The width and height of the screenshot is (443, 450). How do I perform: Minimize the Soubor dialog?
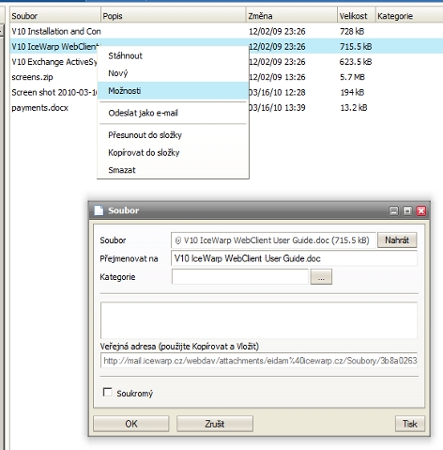click(393, 210)
